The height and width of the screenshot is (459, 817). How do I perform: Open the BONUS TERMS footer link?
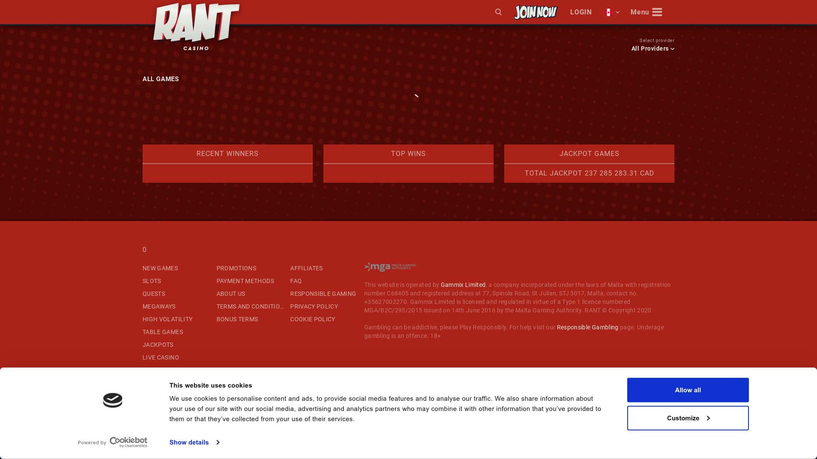tap(237, 319)
